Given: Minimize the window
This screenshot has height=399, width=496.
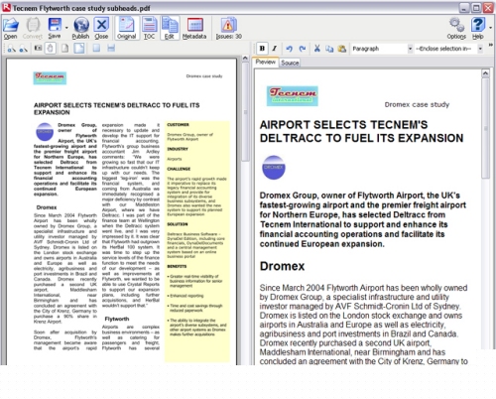Looking at the screenshot, I should [x=464, y=8].
